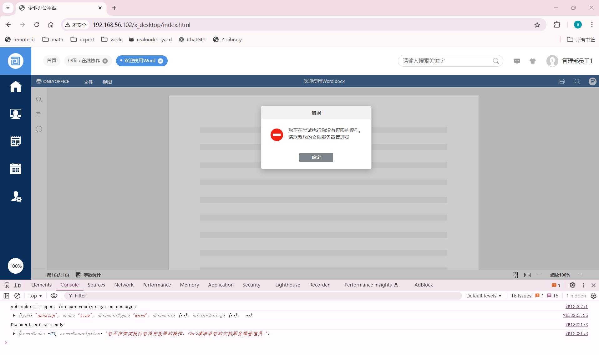The image size is (599, 355).
Task: Click the user avatar icon in editor header
Action: pos(592,81)
